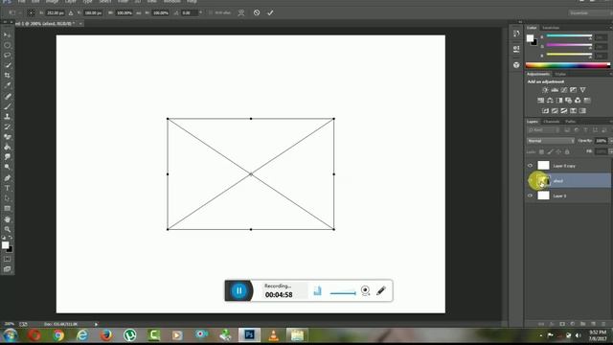Image resolution: width=613 pixels, height=345 pixels.
Task: Open the Filter menu
Action: pyautogui.click(x=123, y=2)
